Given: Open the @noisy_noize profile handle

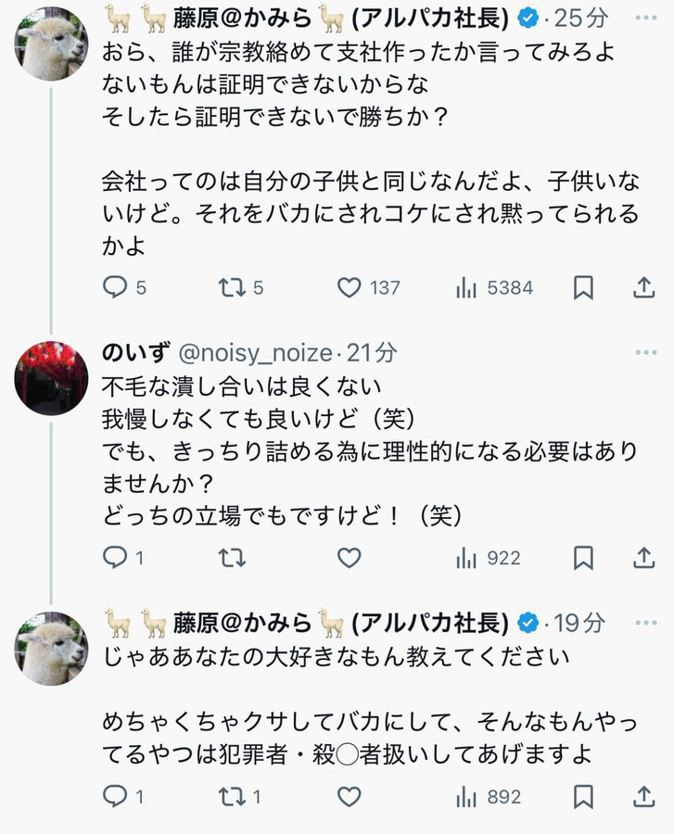Looking at the screenshot, I should (x=254, y=353).
